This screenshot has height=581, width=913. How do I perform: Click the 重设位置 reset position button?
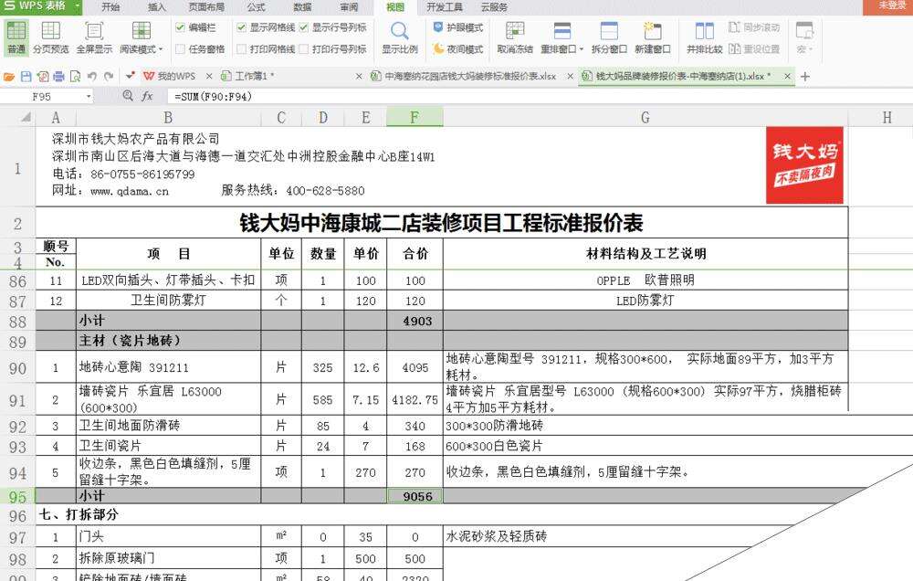click(x=755, y=49)
